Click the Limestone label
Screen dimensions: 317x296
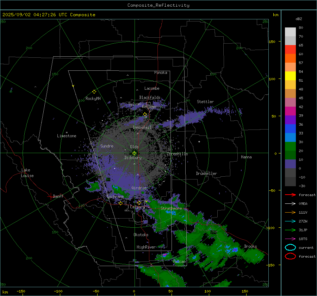[67, 136]
